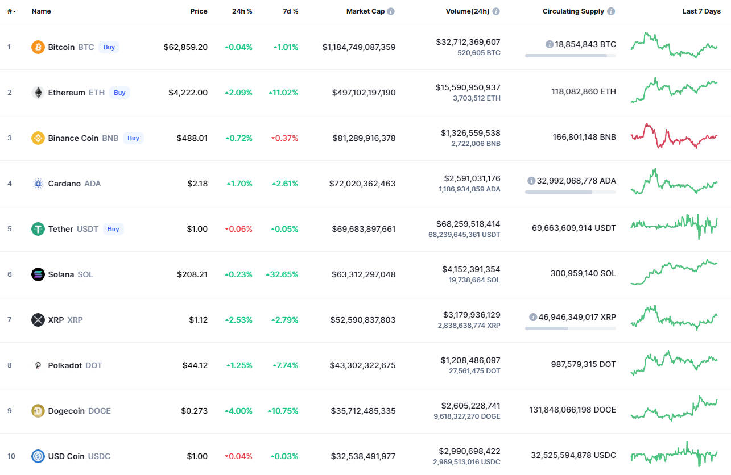731x475 pixels.
Task: Click Bitcoin market cap $1,184,749,087,359
Action: tap(359, 47)
